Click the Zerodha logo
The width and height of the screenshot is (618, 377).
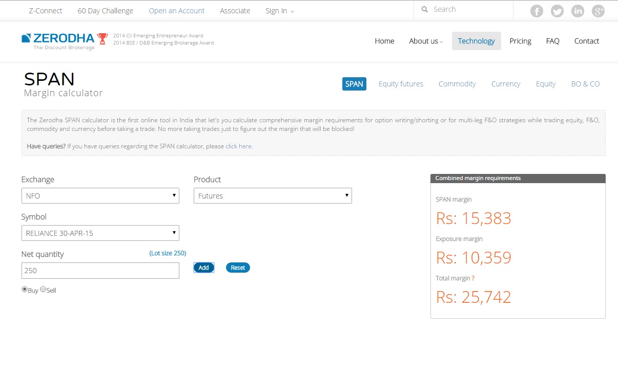58,41
